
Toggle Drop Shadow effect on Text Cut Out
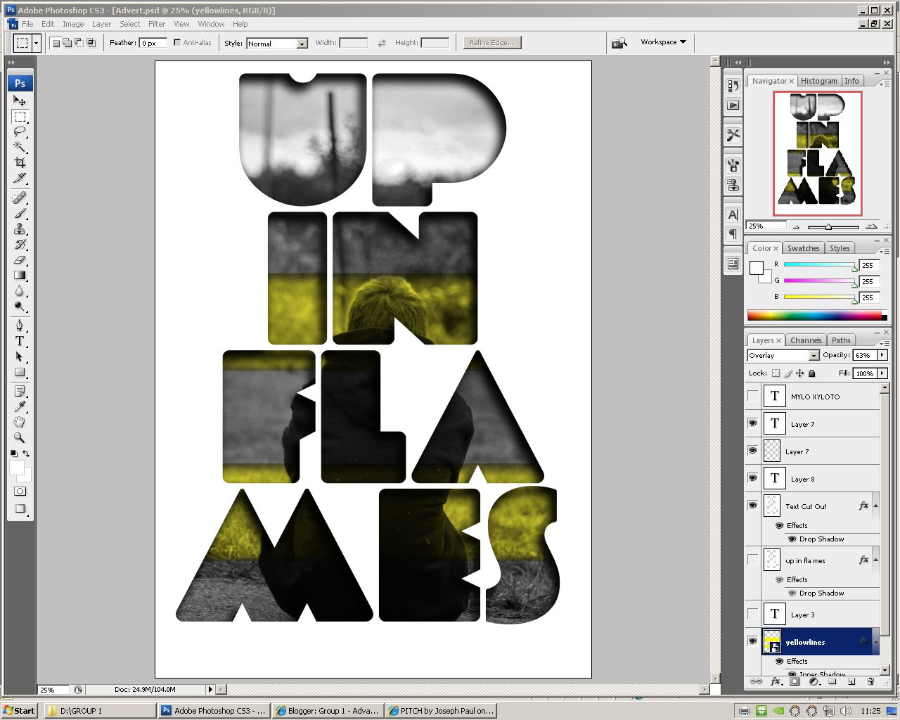click(792, 539)
